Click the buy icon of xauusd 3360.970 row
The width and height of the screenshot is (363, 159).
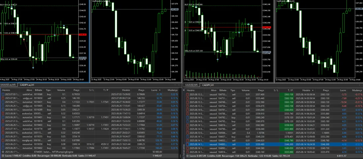click(x=187, y=121)
